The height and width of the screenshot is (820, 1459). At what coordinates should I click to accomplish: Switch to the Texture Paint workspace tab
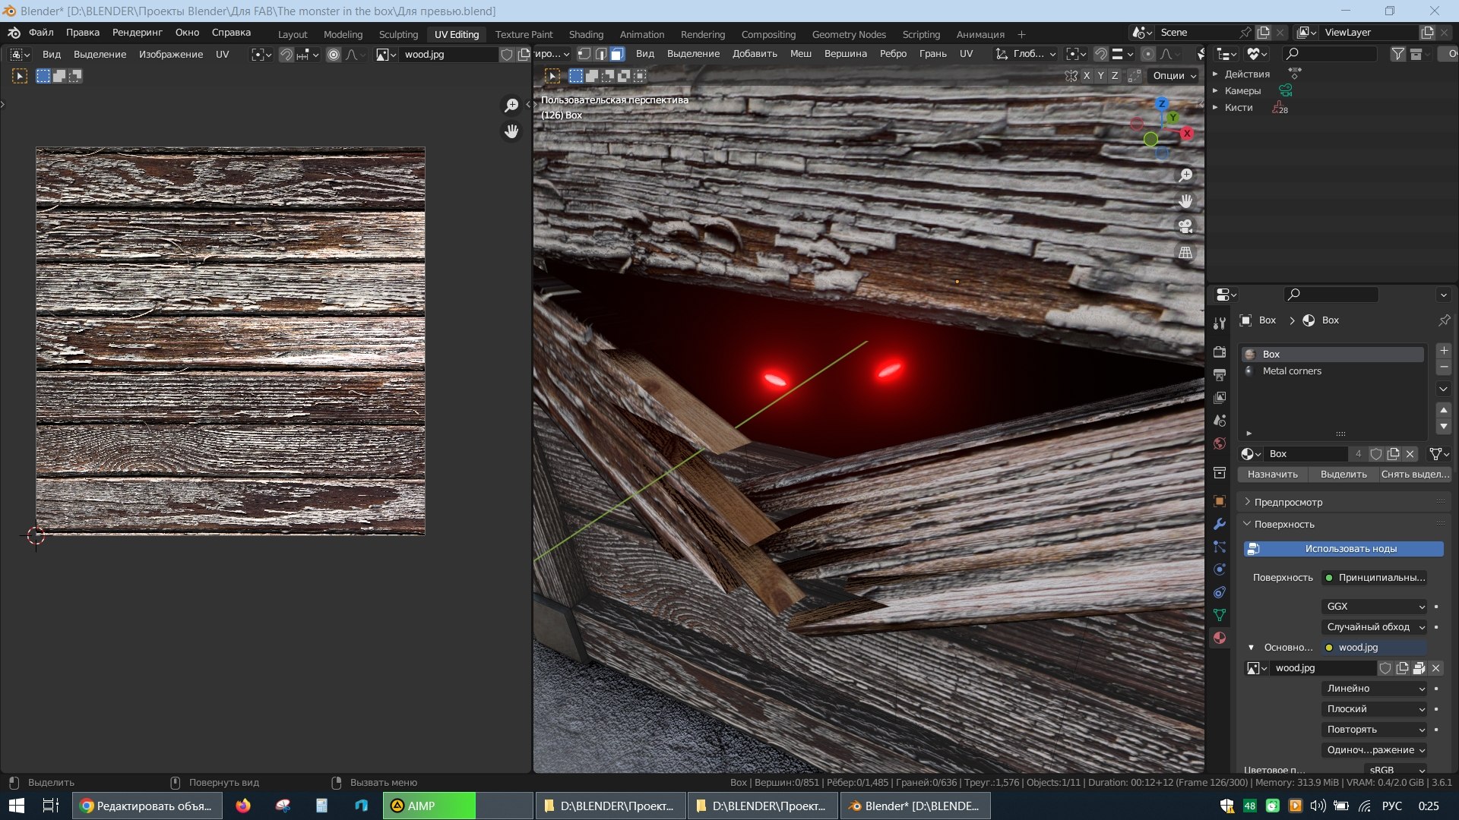coord(524,34)
